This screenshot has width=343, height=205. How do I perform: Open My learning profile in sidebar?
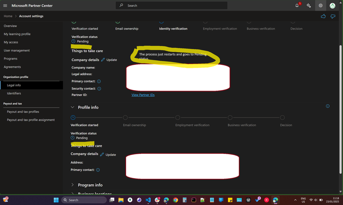tap(17, 34)
